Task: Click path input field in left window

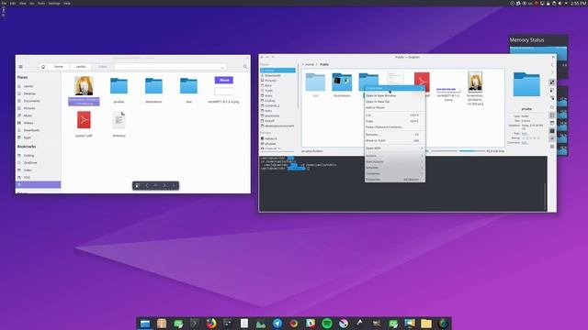Action: [171, 67]
